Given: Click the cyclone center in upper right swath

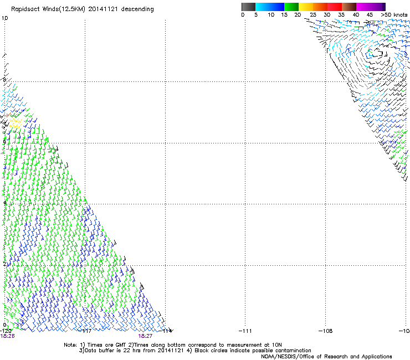Looking at the screenshot, I should click(377, 54).
